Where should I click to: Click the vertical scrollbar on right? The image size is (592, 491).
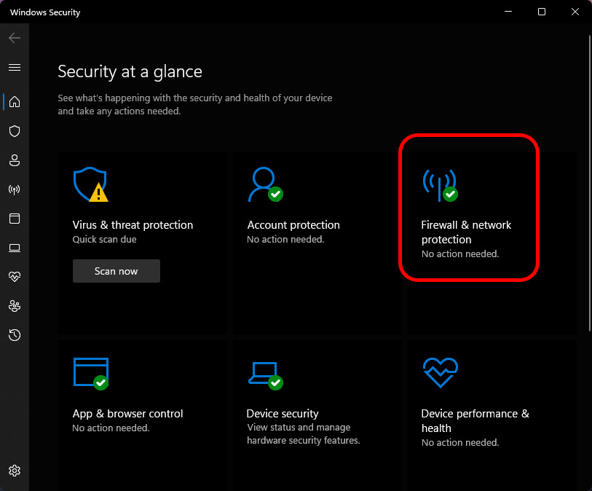[x=590, y=184]
